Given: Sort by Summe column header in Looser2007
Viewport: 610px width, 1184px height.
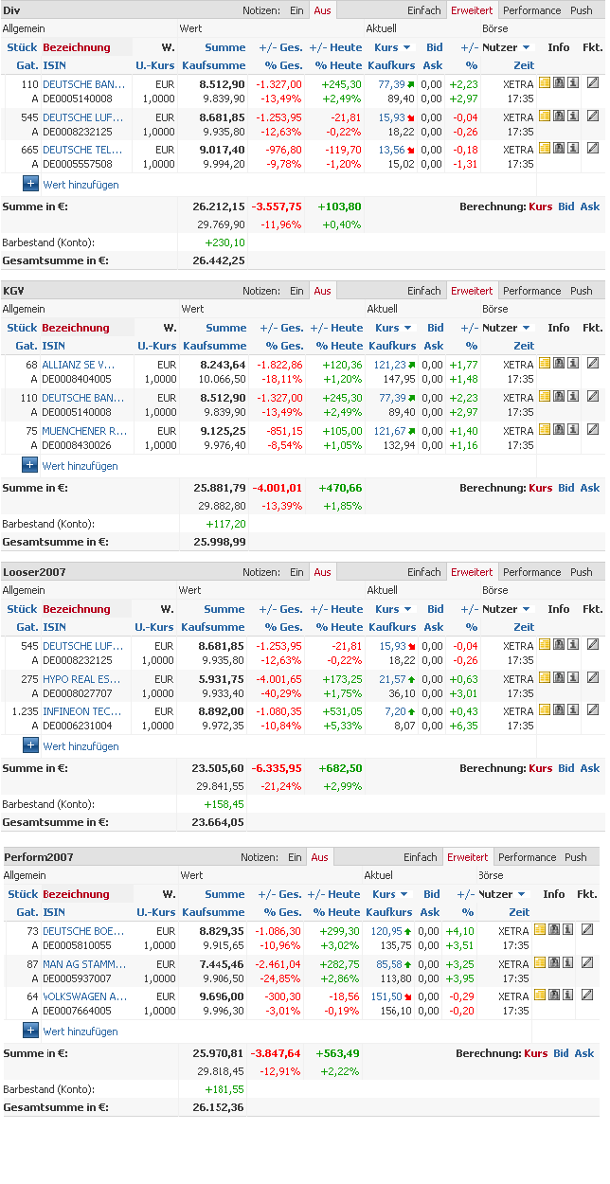Looking at the screenshot, I should 224,609.
